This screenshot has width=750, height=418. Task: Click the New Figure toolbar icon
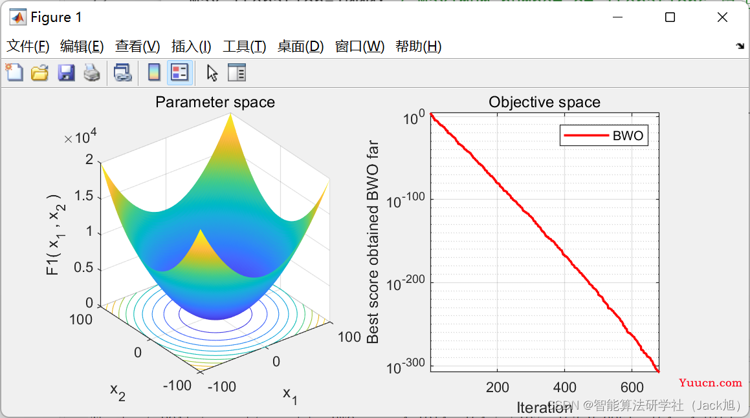coord(14,72)
